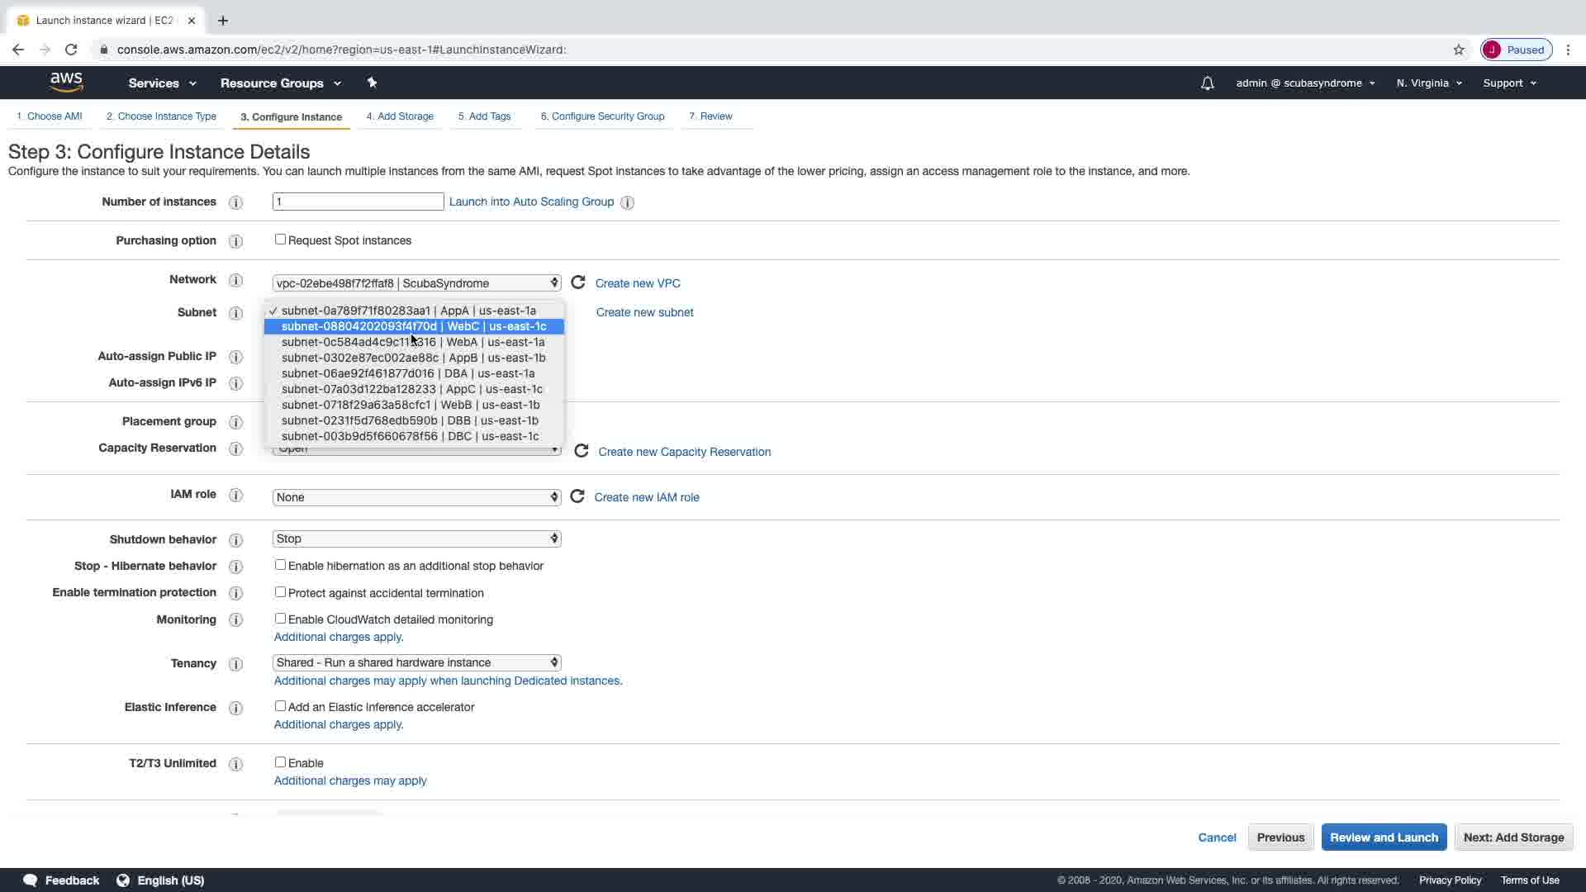
Task: Select WebA us-east-1a subnet option
Action: coord(413,342)
